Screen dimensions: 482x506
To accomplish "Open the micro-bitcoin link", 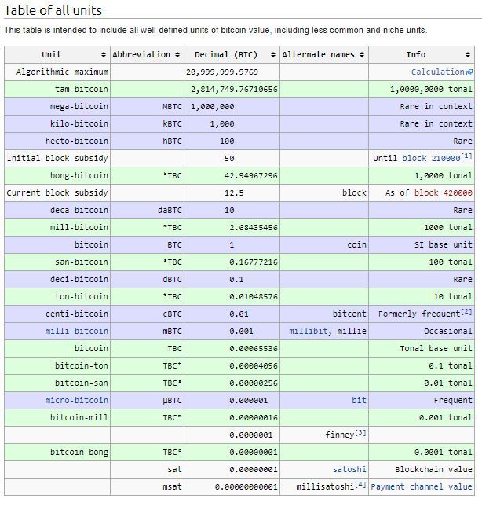I will (77, 400).
